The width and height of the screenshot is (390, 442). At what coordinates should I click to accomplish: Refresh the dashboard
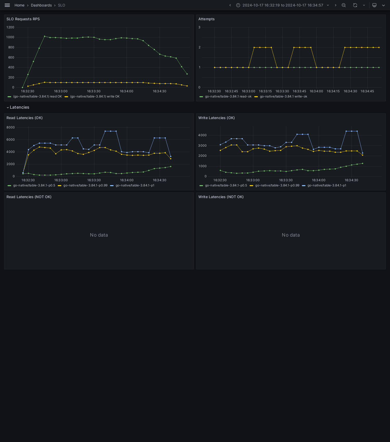pyautogui.click(x=355, y=5)
